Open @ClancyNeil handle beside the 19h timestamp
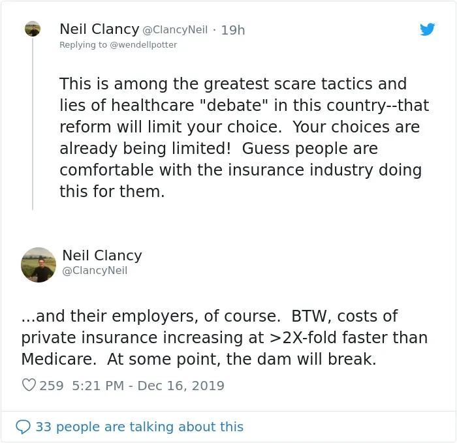The width and height of the screenshot is (457, 443). pos(175,30)
